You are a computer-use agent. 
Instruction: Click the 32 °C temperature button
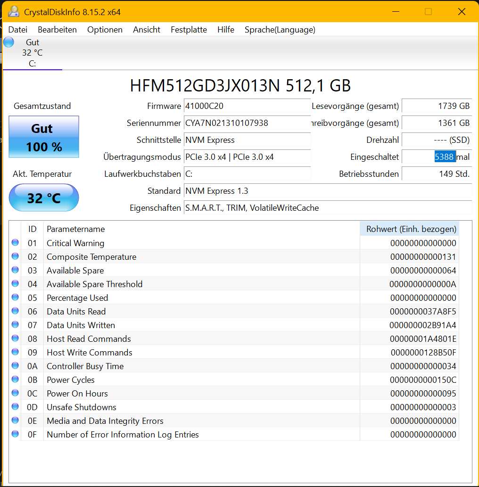point(44,198)
